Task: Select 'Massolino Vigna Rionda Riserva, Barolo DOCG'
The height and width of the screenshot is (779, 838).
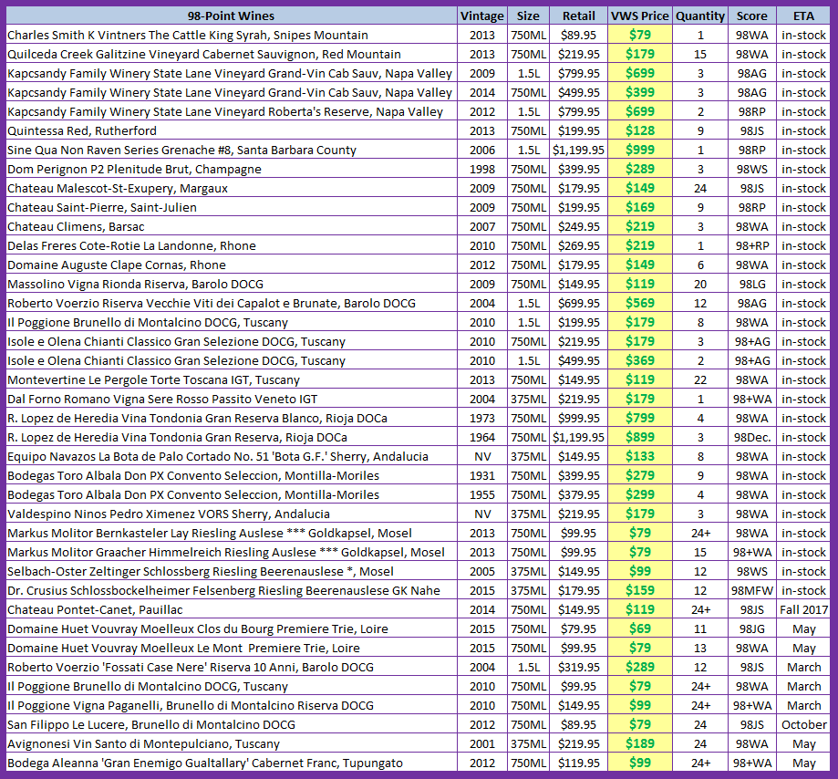Action: (135, 285)
